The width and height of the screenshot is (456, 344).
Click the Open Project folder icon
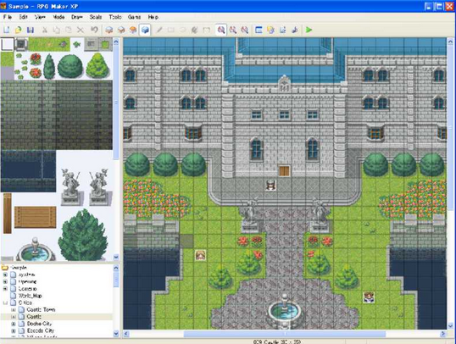click(19, 30)
